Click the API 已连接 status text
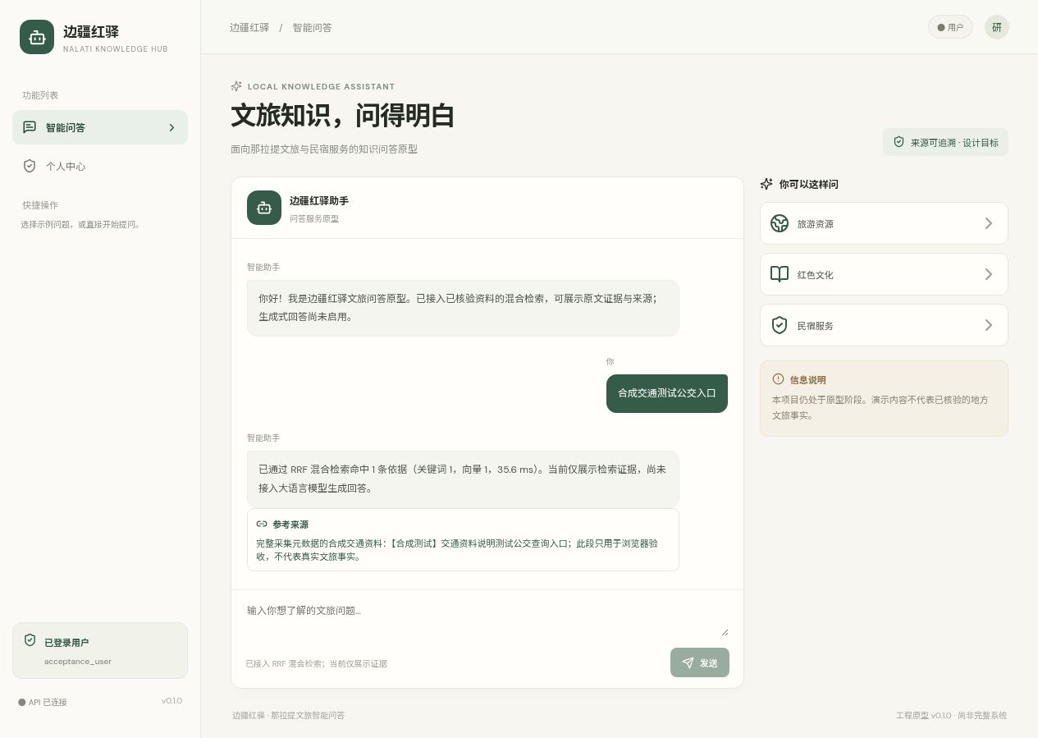Screen dimensions: 1038x738 click(x=48, y=702)
